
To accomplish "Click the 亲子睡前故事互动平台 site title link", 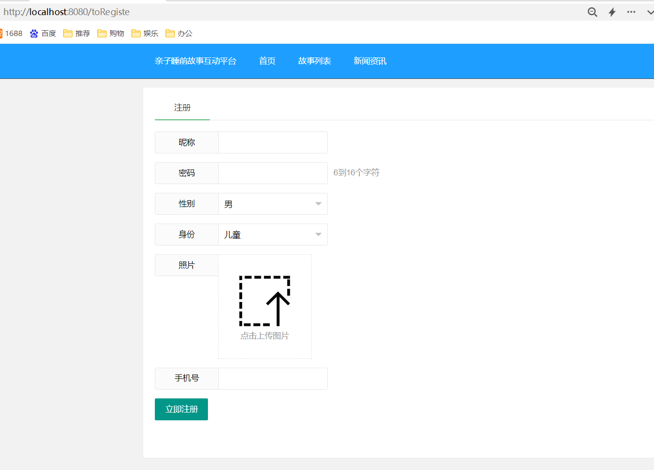I will point(195,61).
